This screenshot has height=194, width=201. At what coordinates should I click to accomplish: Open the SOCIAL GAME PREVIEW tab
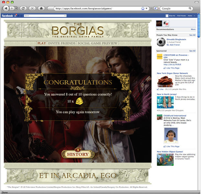click(x=97, y=43)
